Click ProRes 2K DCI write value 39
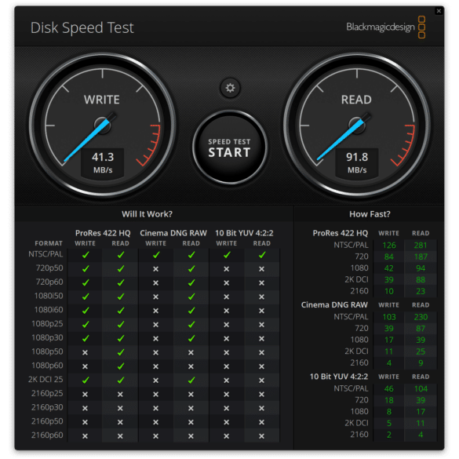The height and width of the screenshot is (459, 459). click(389, 280)
